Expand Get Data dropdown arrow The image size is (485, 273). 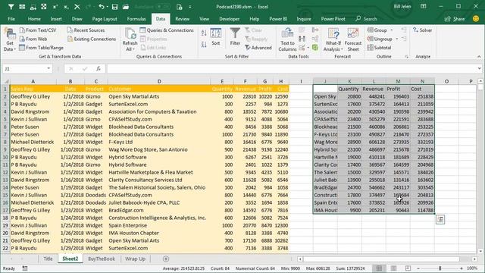point(14,49)
